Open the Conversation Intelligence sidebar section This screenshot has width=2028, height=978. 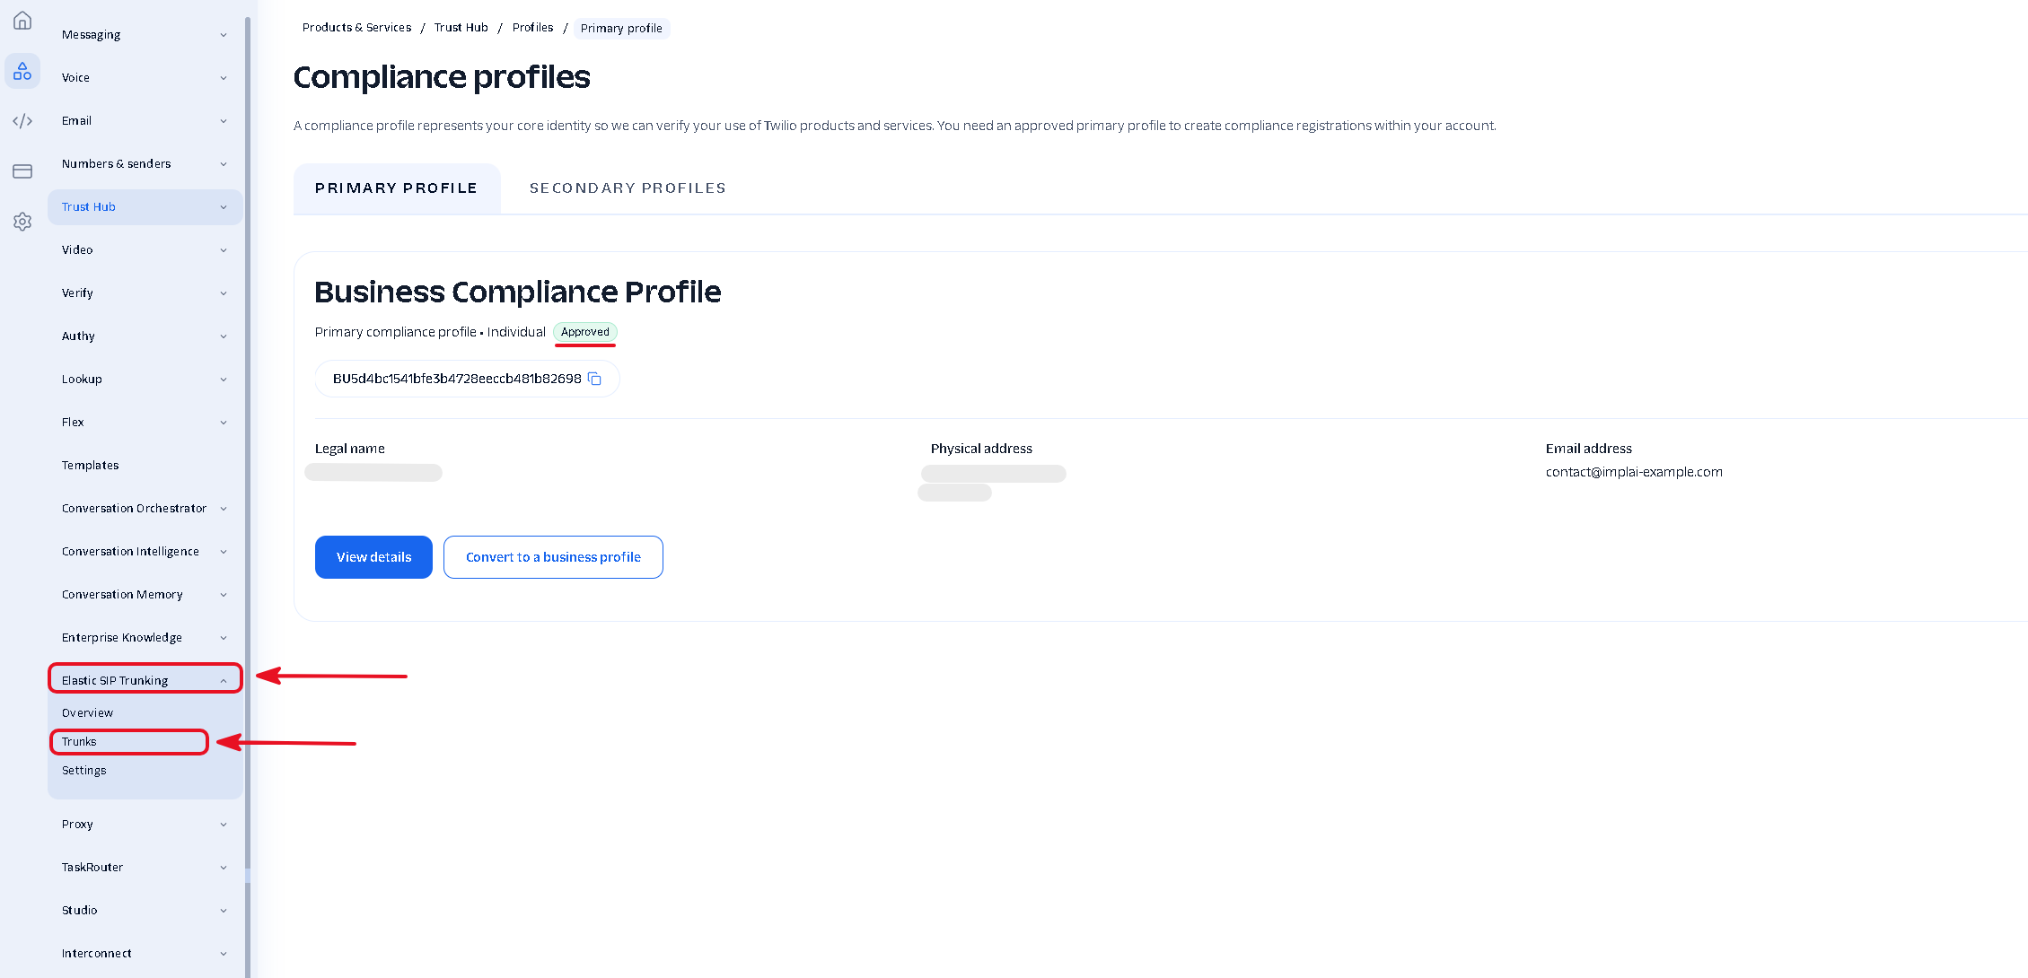[145, 552]
